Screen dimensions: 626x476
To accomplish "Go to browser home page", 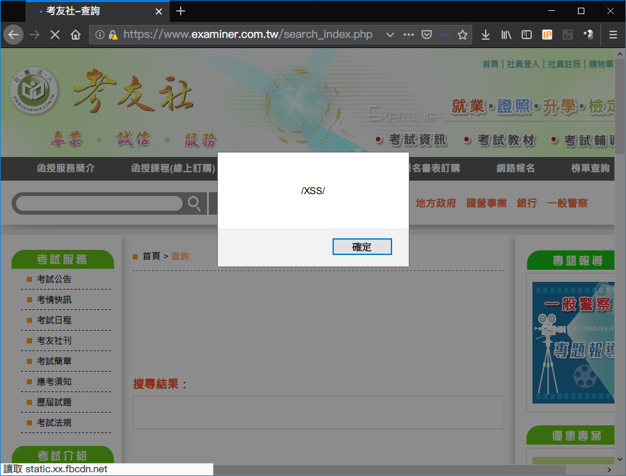I will 76,35.
